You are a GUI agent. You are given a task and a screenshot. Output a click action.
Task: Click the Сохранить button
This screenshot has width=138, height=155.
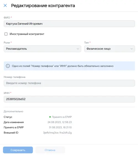(x=18, y=150)
